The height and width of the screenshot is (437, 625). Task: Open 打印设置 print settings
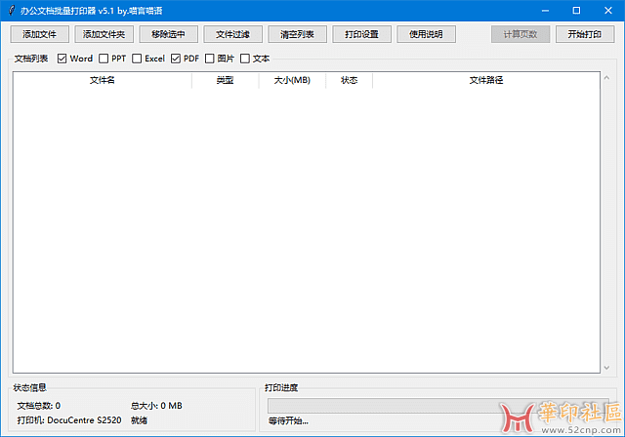pyautogui.click(x=362, y=34)
